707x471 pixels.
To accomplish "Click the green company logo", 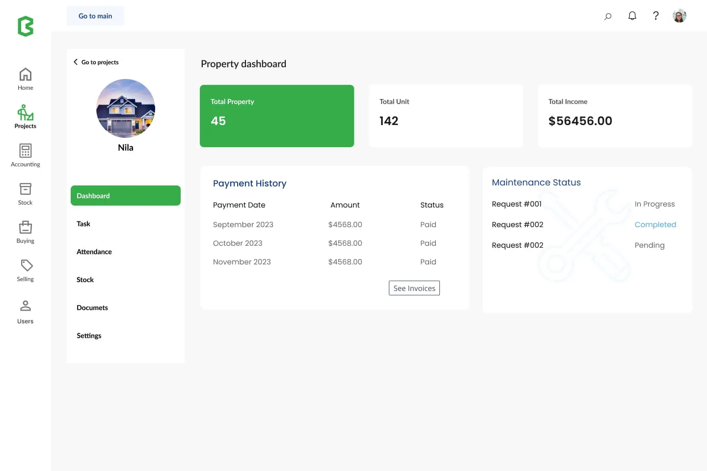I will click(26, 26).
